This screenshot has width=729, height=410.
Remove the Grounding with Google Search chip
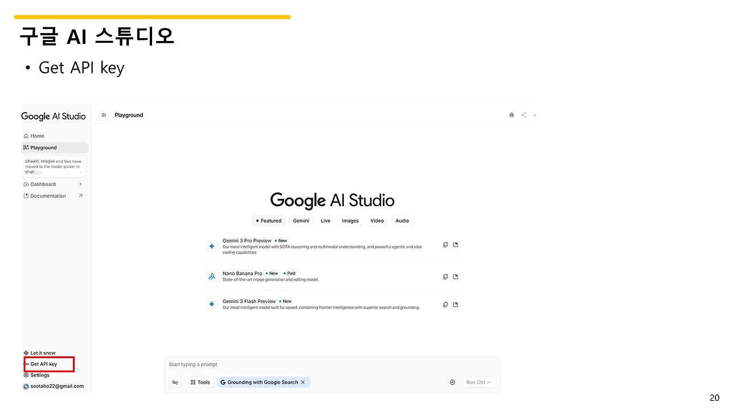point(303,382)
